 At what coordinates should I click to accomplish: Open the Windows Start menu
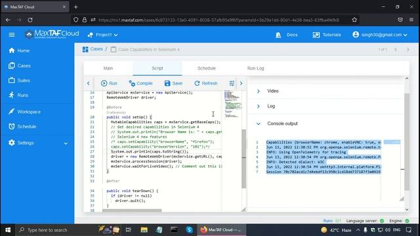8,230
